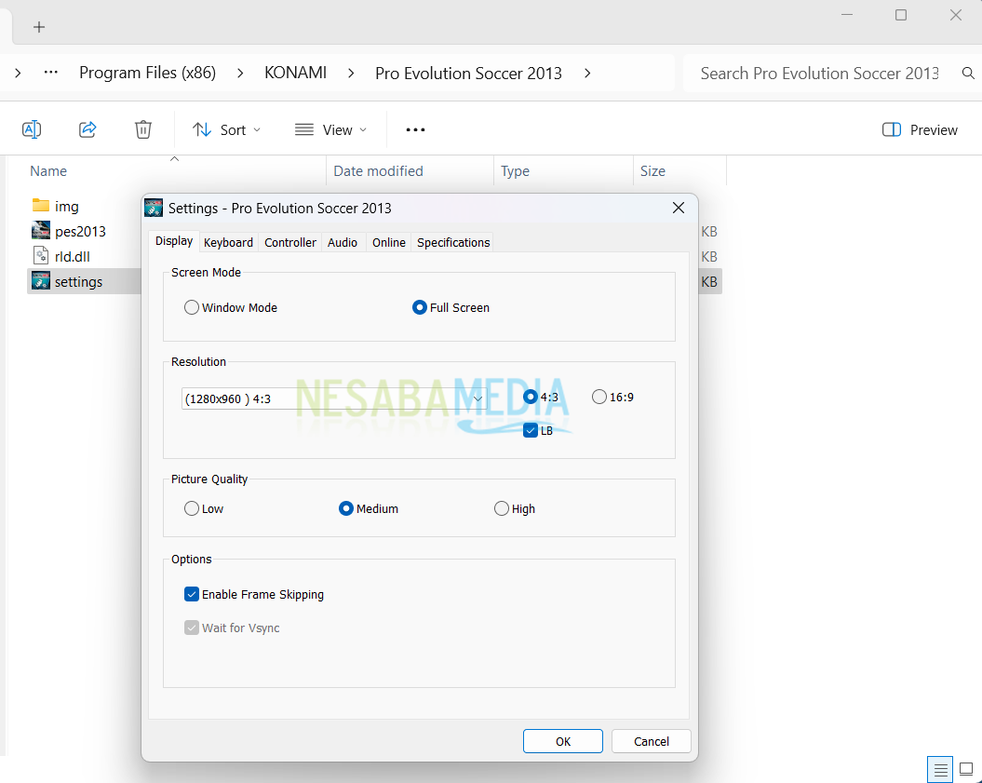
Task: View the Specifications tab
Action: point(453,242)
